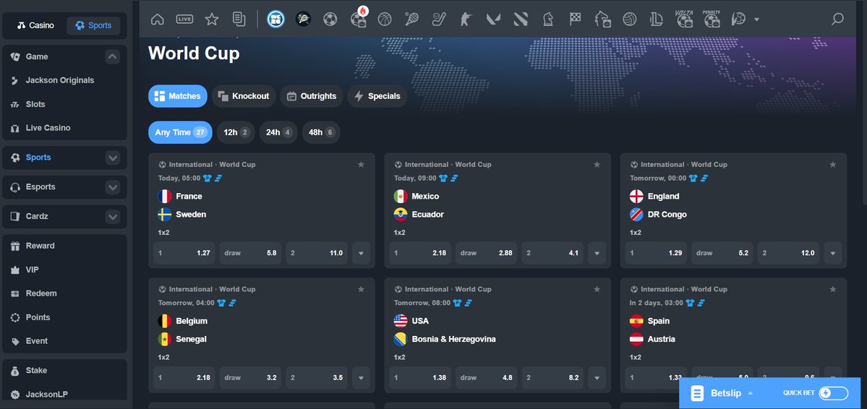Filter matches by Any Time
Screen dimensions: 867x409
(x=180, y=133)
